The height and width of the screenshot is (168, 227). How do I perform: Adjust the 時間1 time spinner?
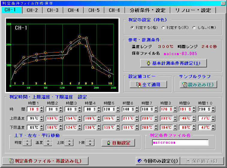pos(42,109)
